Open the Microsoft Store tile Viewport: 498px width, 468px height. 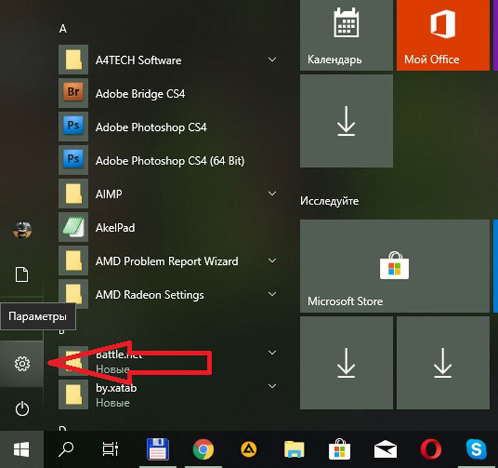point(395,266)
